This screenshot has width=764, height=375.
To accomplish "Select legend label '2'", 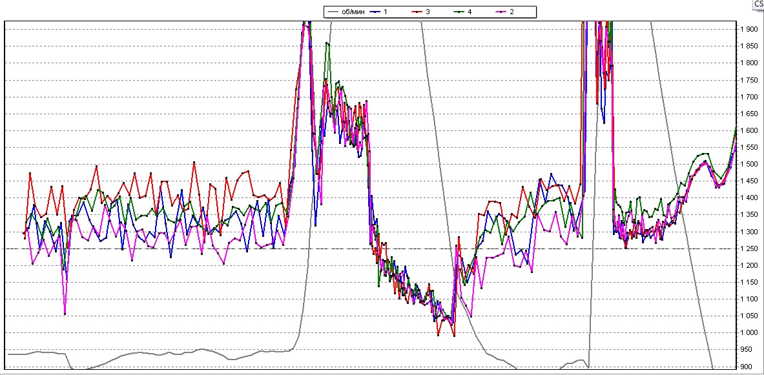I will point(511,12).
